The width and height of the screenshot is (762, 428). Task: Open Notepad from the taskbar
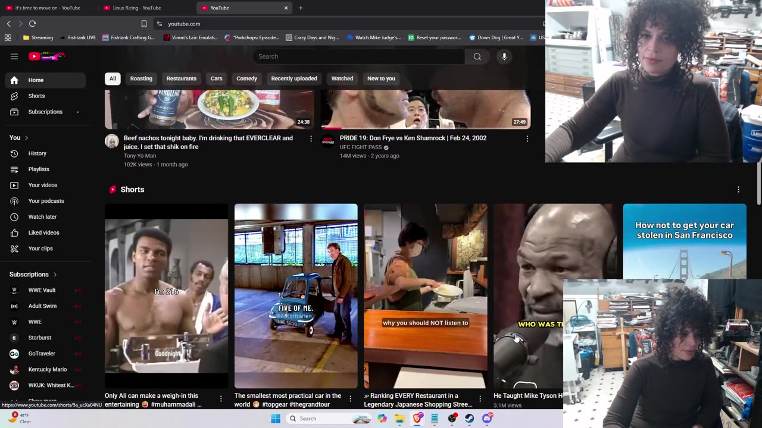(435, 418)
